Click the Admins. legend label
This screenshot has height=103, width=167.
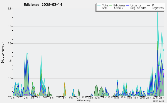(x=119, y=8)
